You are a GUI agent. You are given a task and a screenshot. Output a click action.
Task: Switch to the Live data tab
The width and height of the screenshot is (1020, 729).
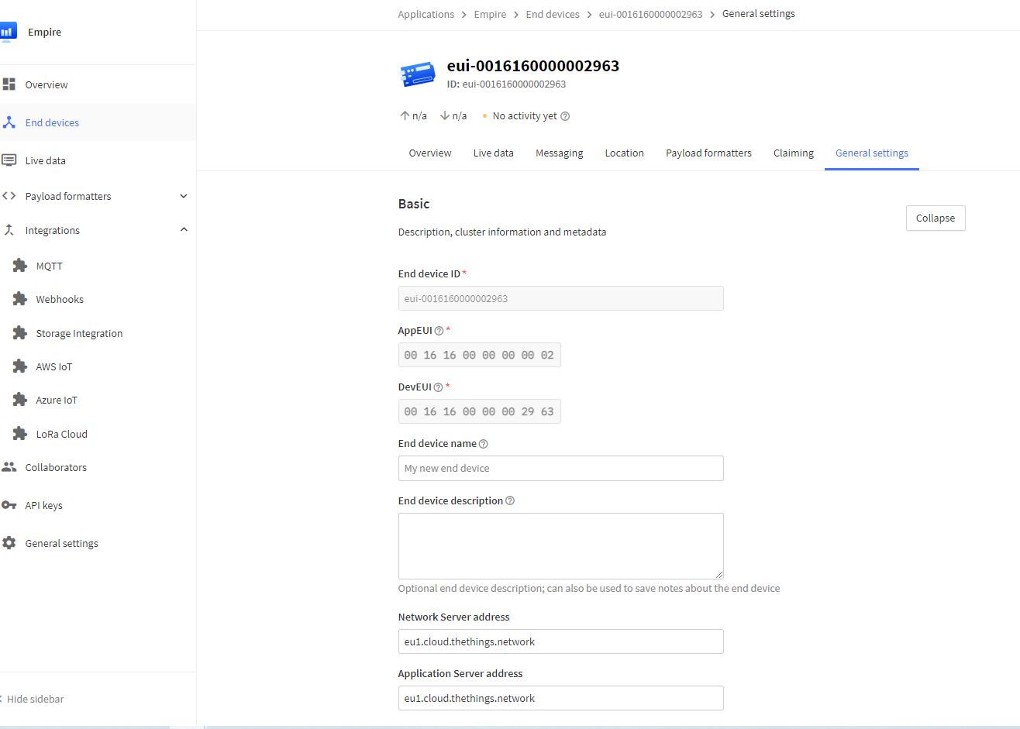pyautogui.click(x=493, y=153)
